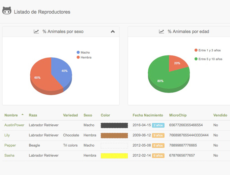Viewport: 230px width, 175px height.
Task: Click the brown color swatch for Lily
Action: pyautogui.click(x=114, y=135)
